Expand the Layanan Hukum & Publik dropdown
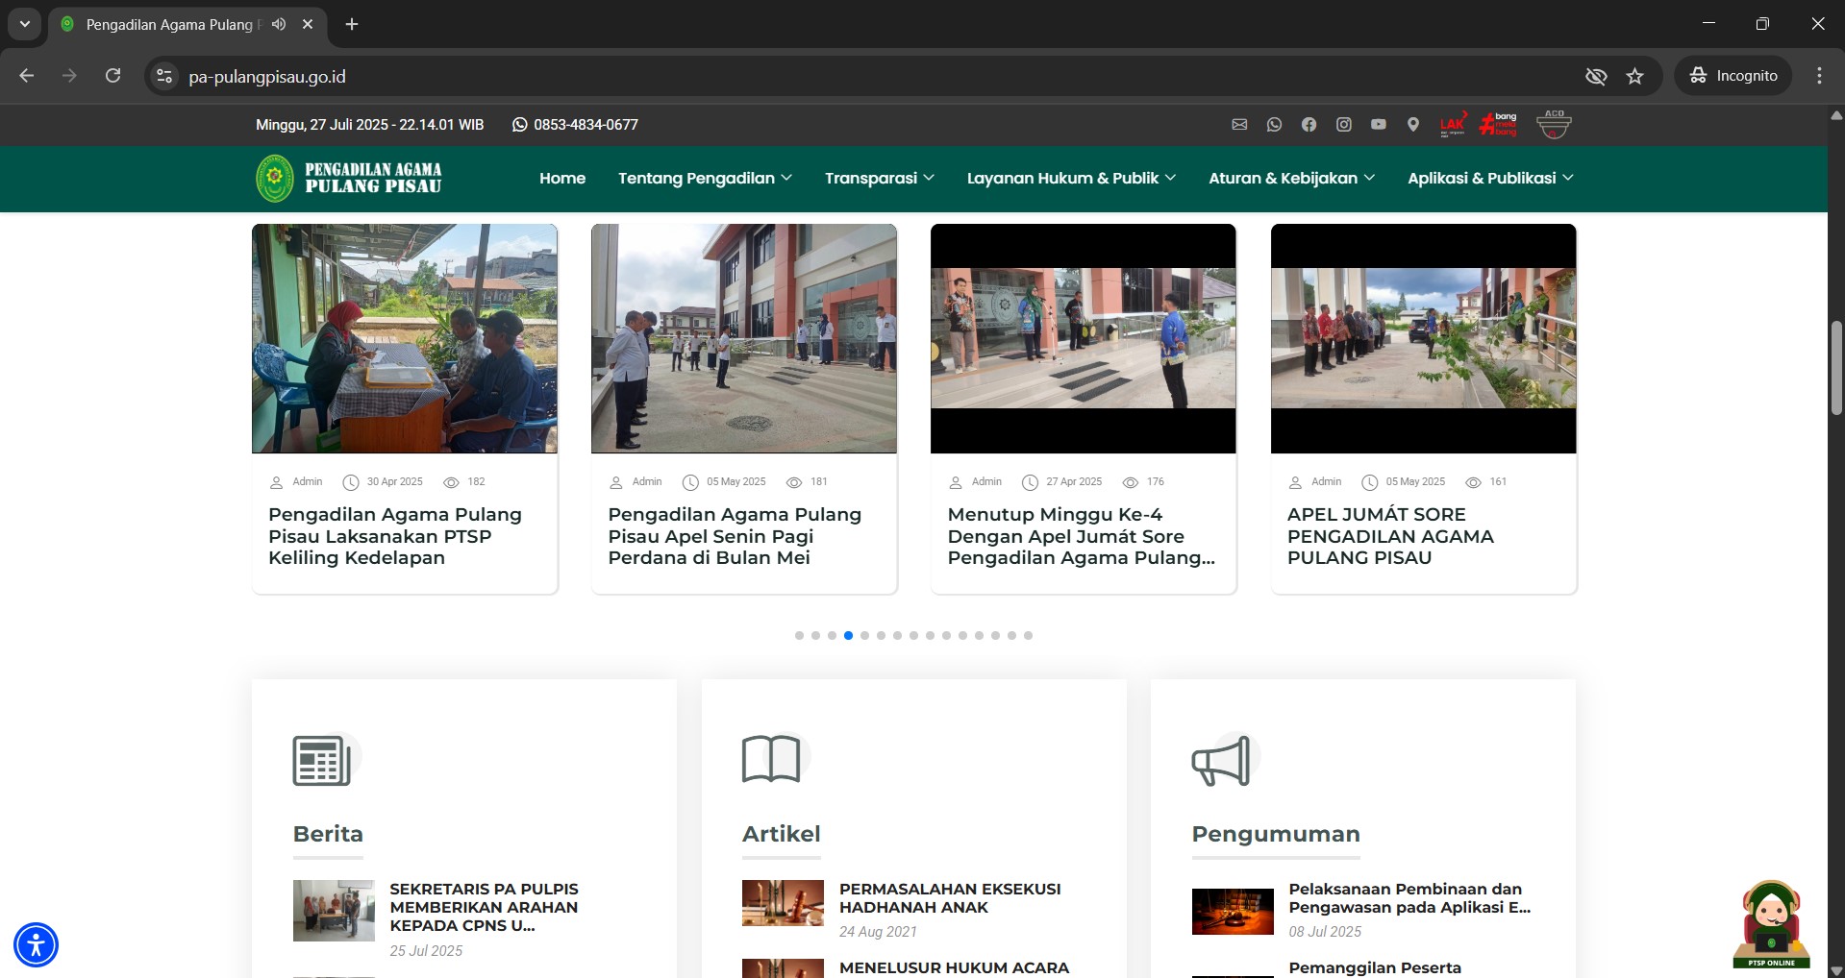The height and width of the screenshot is (978, 1845). click(x=1070, y=178)
